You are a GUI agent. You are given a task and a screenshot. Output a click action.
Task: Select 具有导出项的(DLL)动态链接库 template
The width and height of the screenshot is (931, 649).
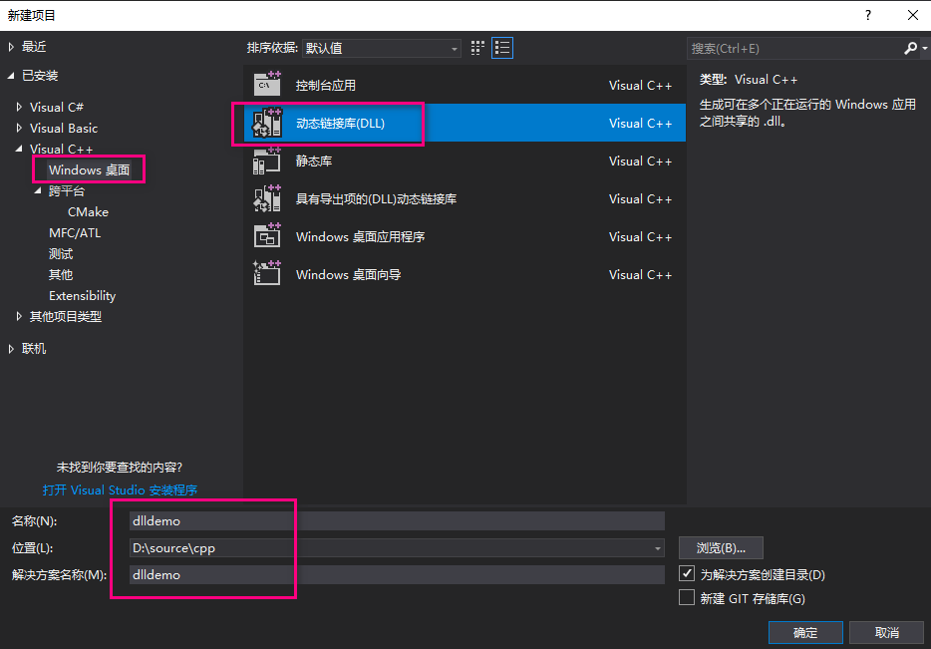pos(376,199)
